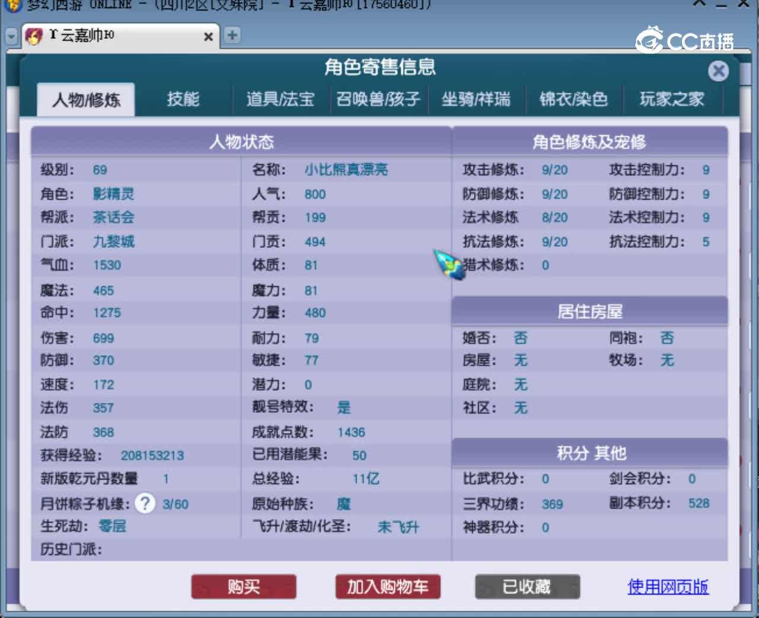Click the 人气 value 800
The image size is (759, 618).
point(315,195)
